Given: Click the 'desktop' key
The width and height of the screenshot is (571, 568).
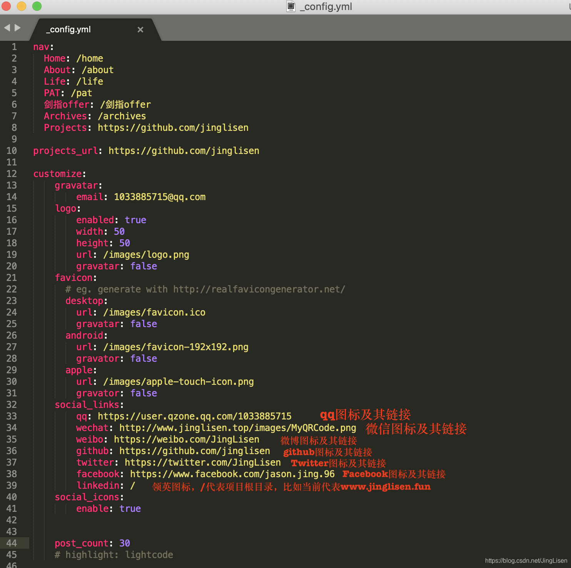Looking at the screenshot, I should coord(84,301).
